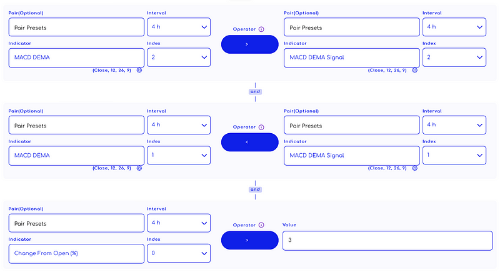Open first-row right Index 2 dropdown
This screenshot has width=500, height=272.
point(454,58)
